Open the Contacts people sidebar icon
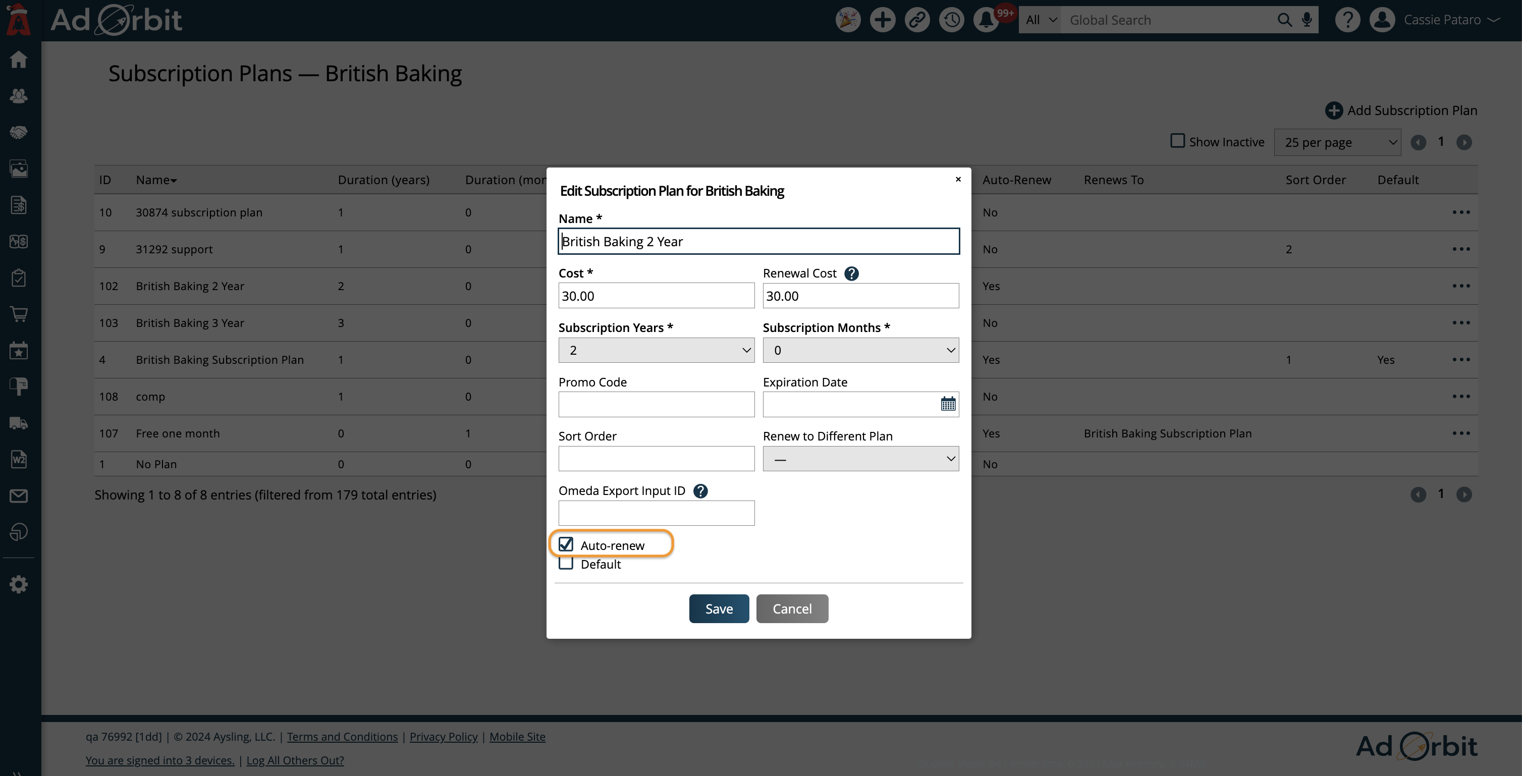This screenshot has height=776, width=1522. tap(18, 96)
